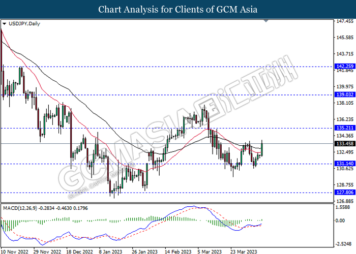Click the 126.885 axis value
Image resolution: width=356 pixels, height=254 pixels.
(x=345, y=201)
